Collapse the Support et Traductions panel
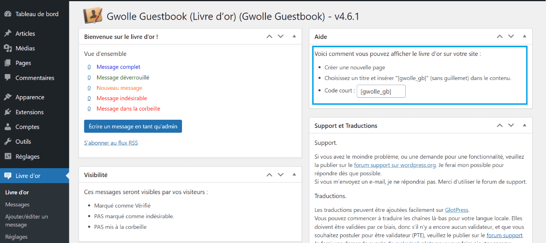 coord(524,126)
